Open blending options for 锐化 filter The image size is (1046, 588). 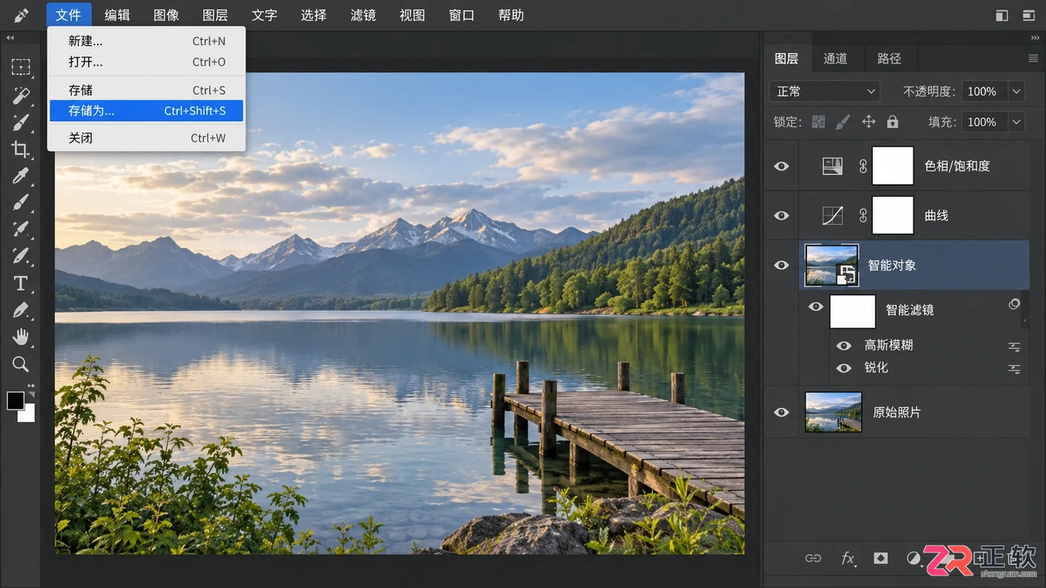click(1014, 369)
